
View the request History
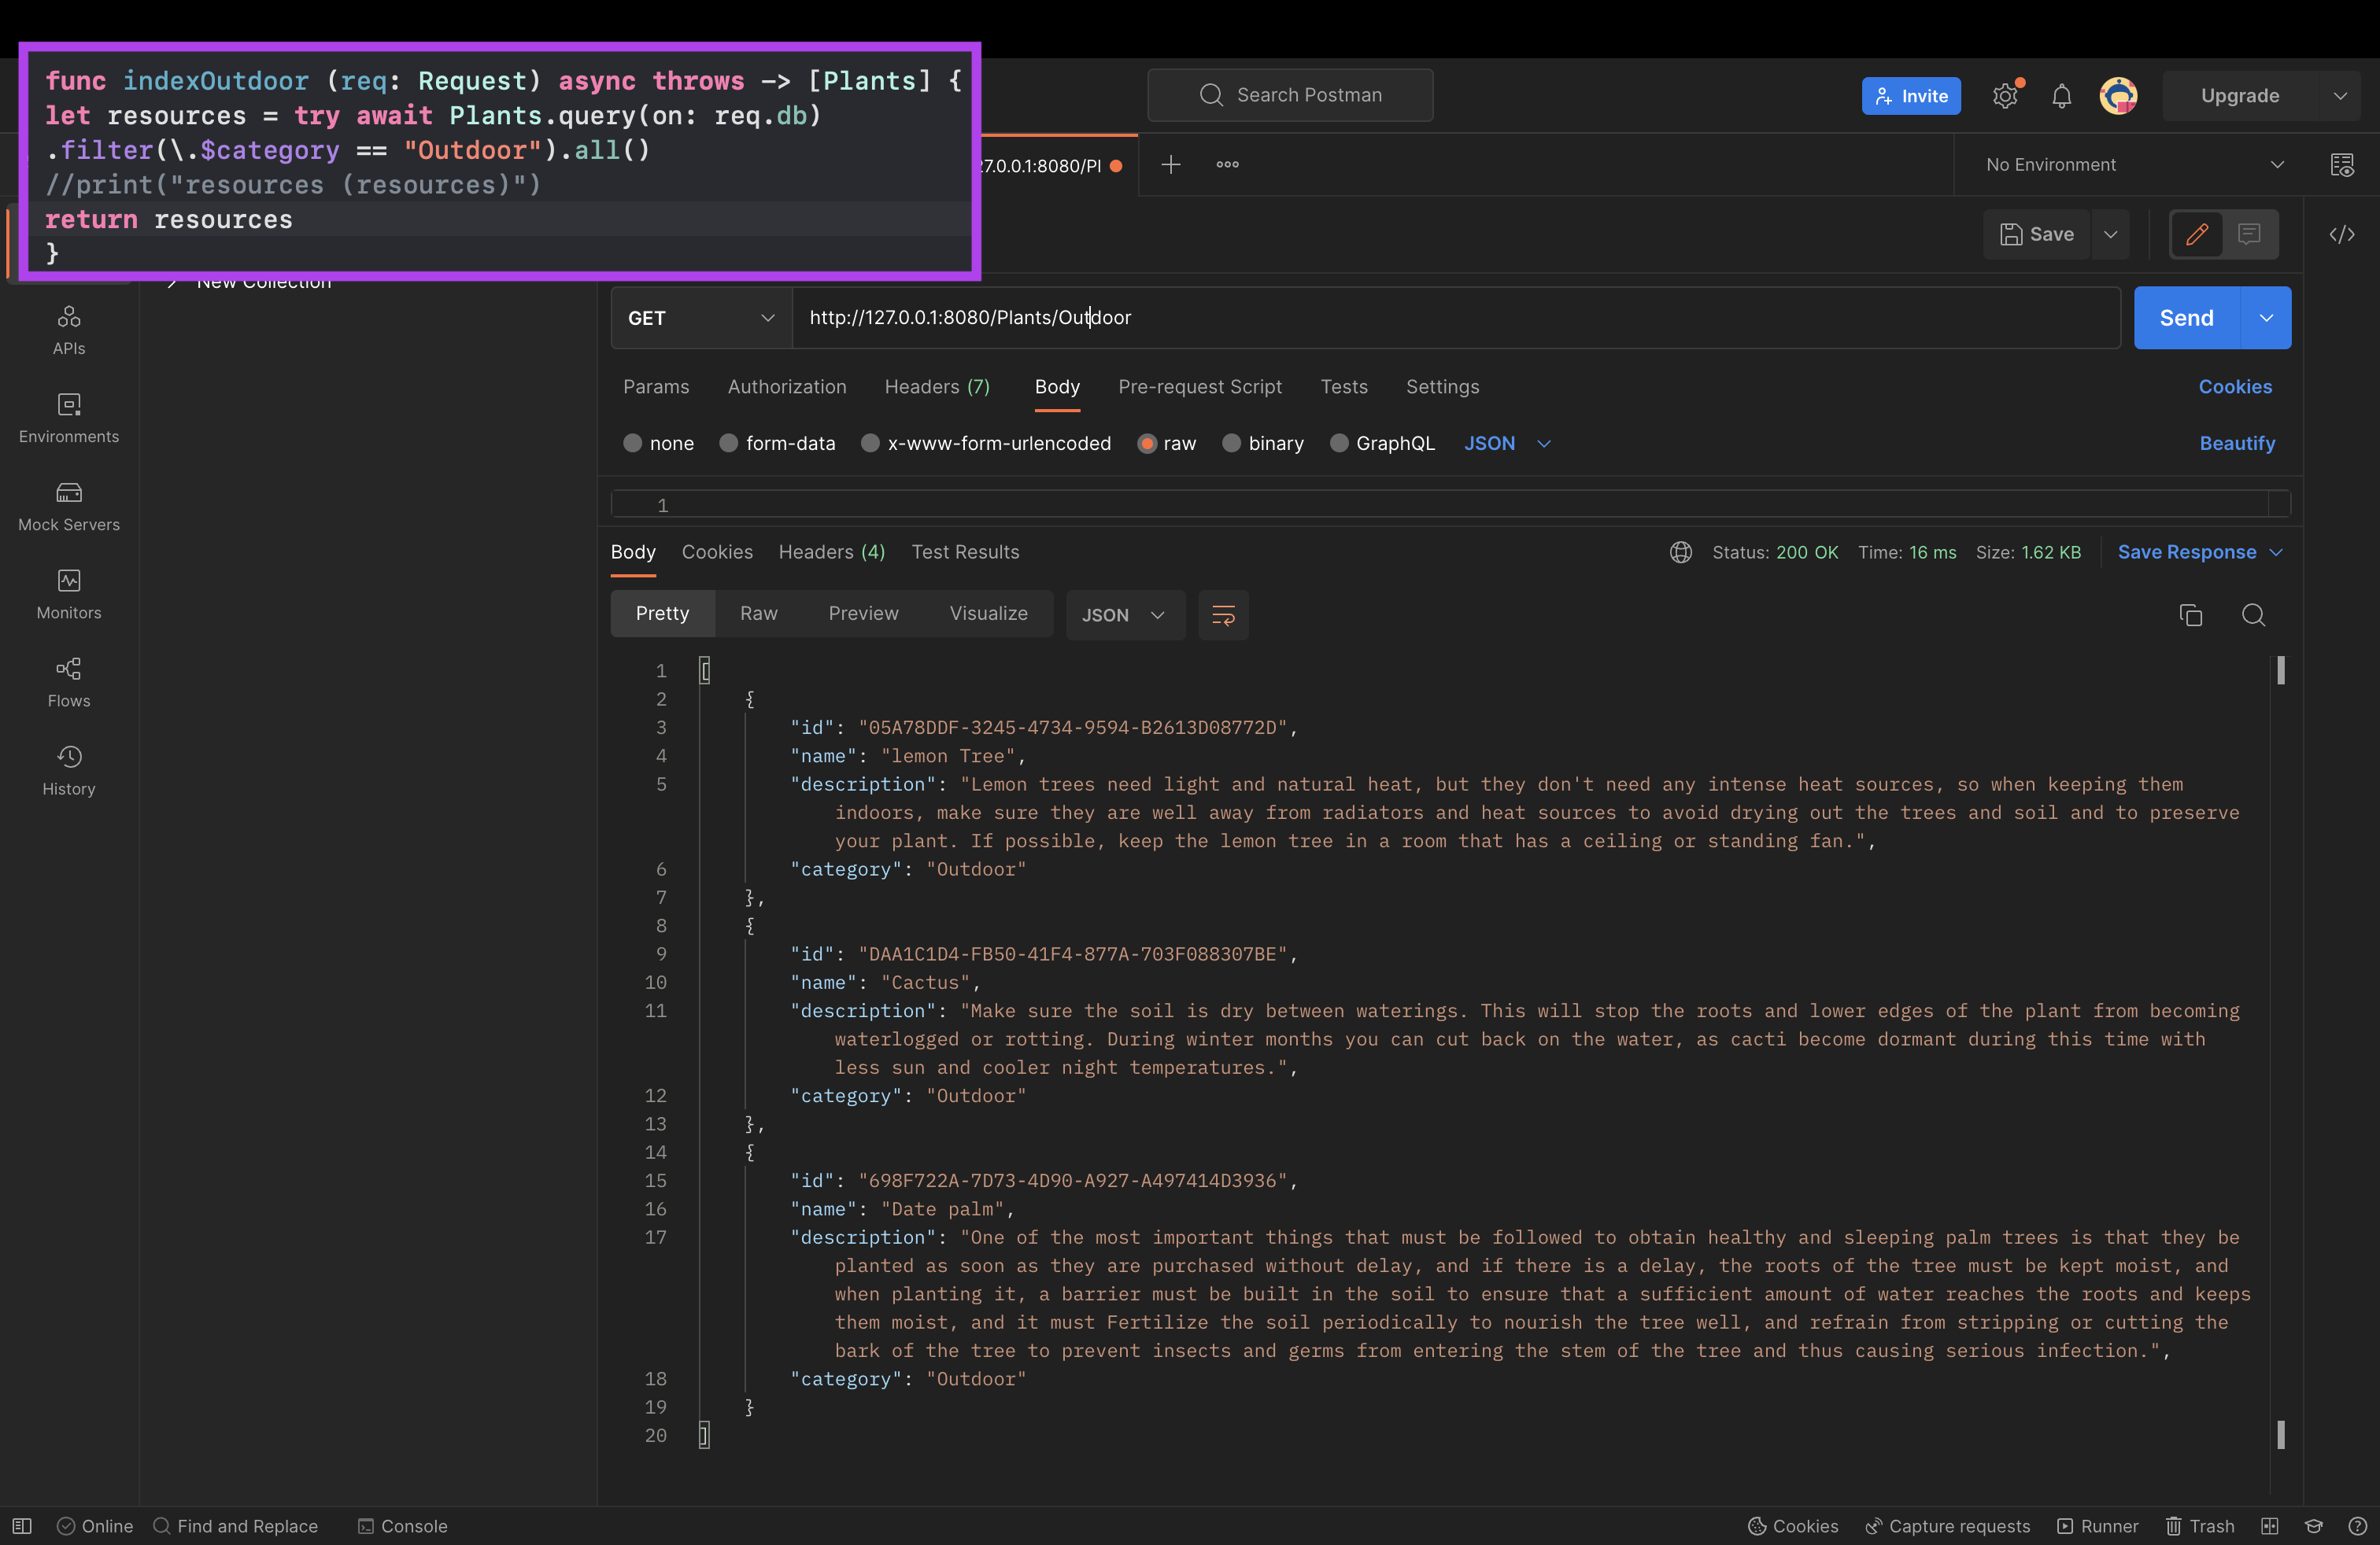[x=68, y=769]
